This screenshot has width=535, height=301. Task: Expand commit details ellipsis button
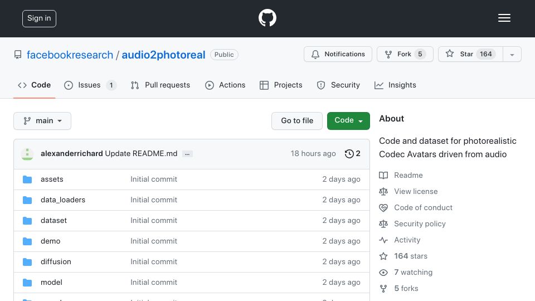pyautogui.click(x=187, y=154)
